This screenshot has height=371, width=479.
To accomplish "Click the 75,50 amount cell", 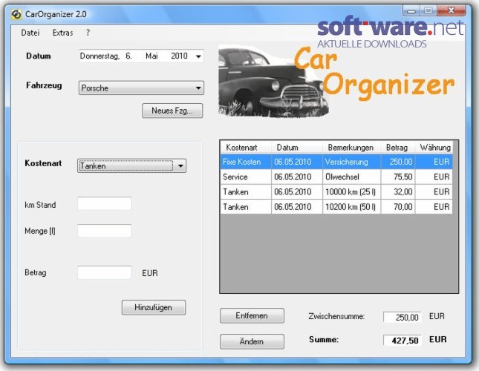I will (398, 177).
